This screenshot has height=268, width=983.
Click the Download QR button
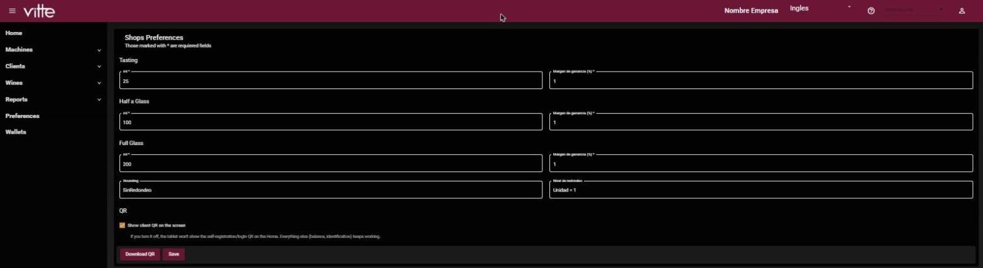point(140,254)
